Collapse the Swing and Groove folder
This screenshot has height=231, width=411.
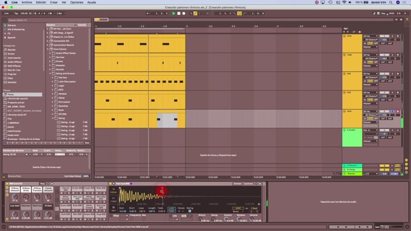pos(50,74)
